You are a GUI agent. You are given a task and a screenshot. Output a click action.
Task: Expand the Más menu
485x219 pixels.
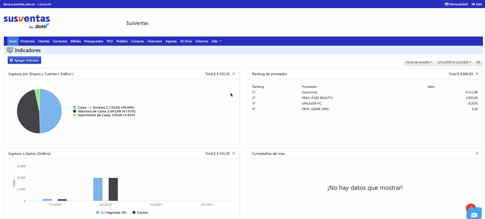tap(216, 41)
